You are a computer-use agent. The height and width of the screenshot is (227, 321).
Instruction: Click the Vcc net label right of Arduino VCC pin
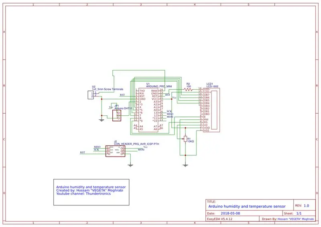[174, 98]
